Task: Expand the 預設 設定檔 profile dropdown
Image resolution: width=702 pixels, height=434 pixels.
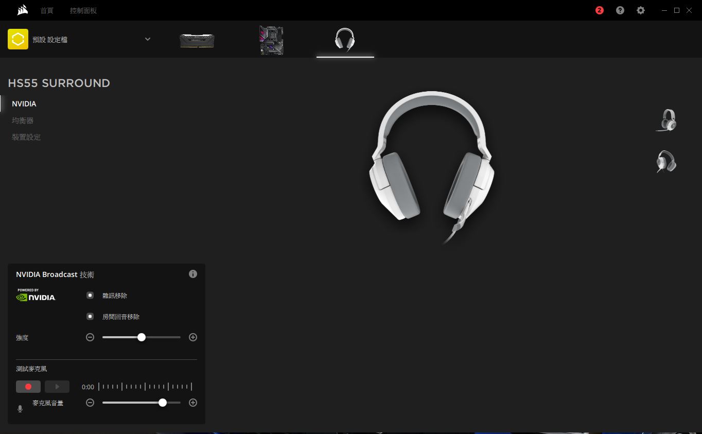Action: click(148, 39)
